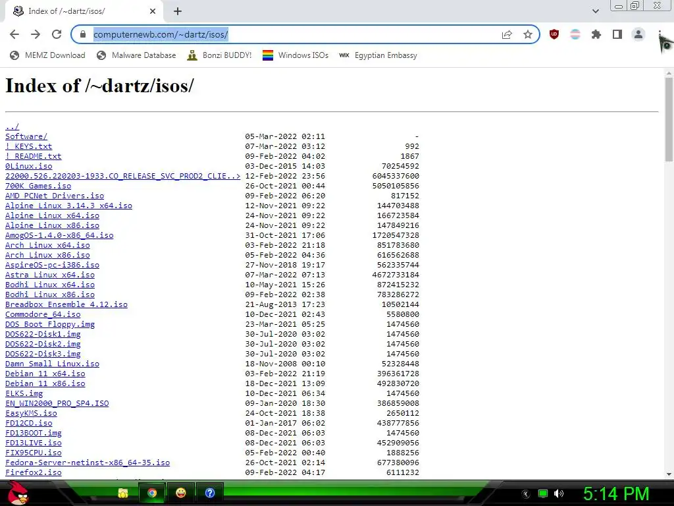Viewport: 674px width, 506px height.
Task: Click the network monitor tray icon
Action: [x=543, y=494]
